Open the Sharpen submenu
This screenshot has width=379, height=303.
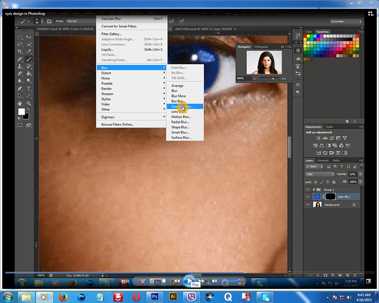tap(132, 94)
